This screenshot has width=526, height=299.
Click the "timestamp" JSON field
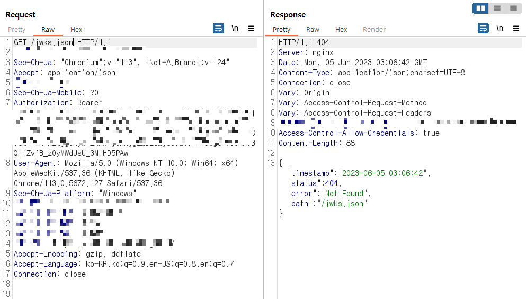(359, 173)
